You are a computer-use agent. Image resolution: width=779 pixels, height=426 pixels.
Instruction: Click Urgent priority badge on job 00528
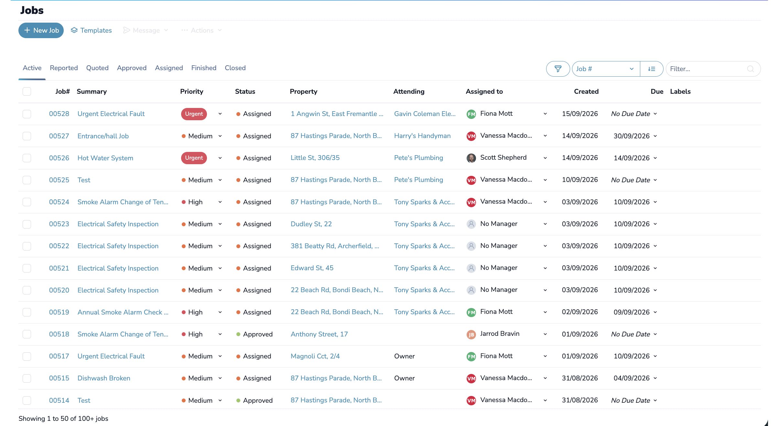coord(194,114)
